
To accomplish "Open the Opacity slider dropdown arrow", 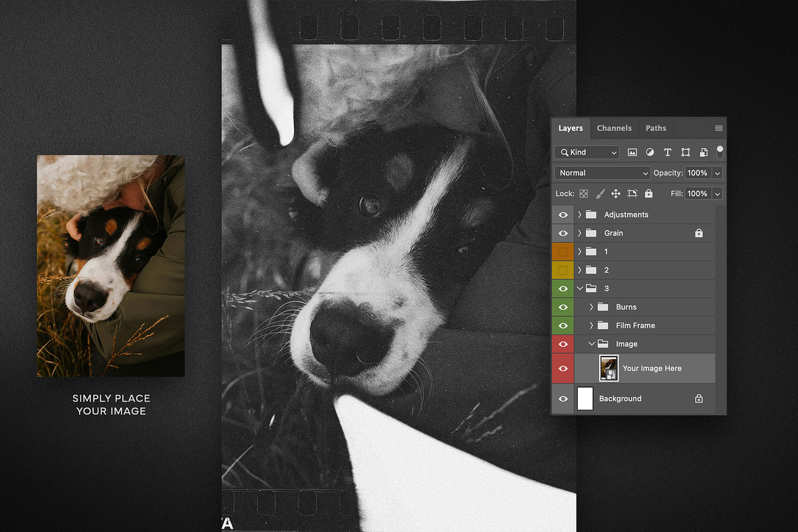I will 717,173.
